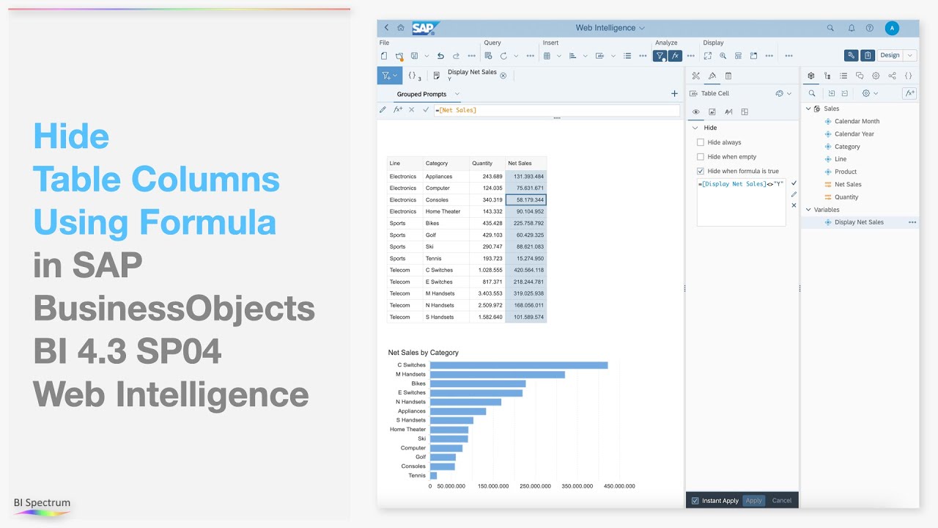The height and width of the screenshot is (528, 938).
Task: Select the Display eye sub-tab
Action: [x=696, y=112]
